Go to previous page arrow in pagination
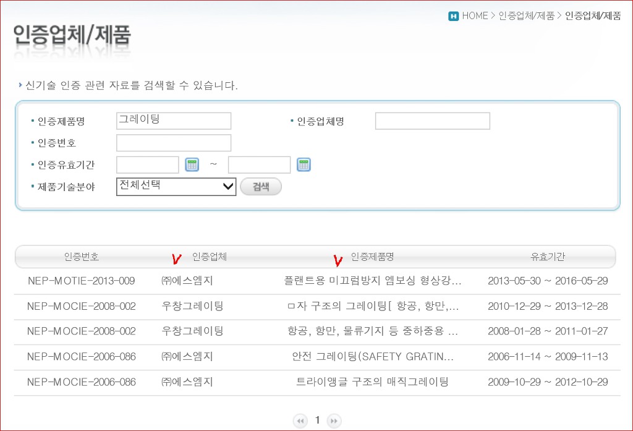Image resolution: width=633 pixels, height=431 pixels. coord(300,421)
